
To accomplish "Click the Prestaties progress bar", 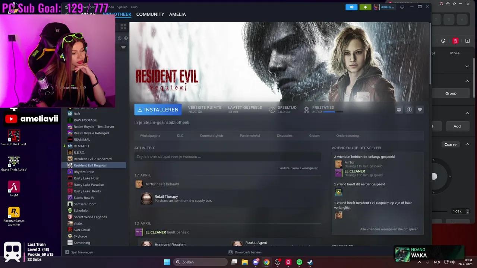I will pos(333,112).
